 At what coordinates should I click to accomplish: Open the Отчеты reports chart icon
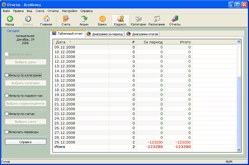(175, 19)
